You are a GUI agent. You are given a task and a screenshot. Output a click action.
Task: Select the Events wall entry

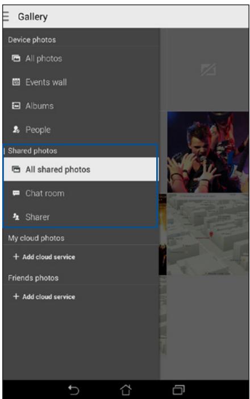tap(81, 82)
